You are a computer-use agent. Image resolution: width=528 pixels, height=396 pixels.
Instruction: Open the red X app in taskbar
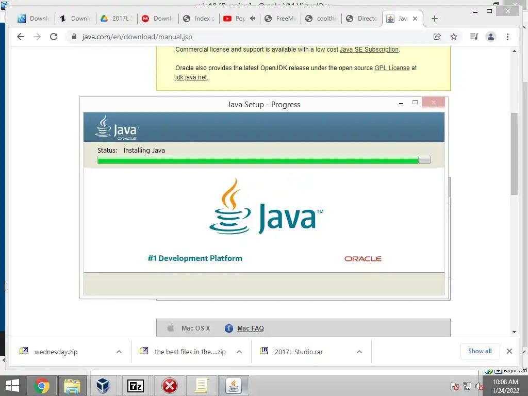pyautogui.click(x=169, y=386)
